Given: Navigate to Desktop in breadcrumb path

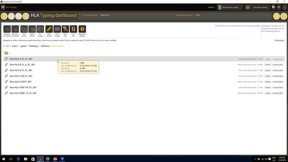Looking at the screenshot, I should point(33,46).
